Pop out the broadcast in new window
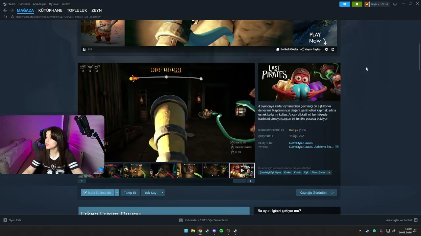 click(x=333, y=49)
